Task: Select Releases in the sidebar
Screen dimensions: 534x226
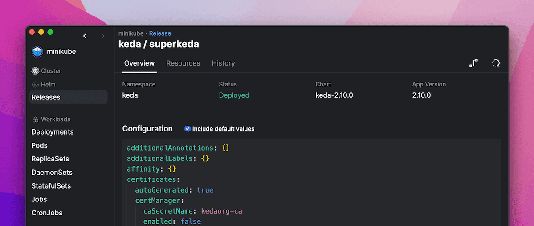Action: (69, 97)
